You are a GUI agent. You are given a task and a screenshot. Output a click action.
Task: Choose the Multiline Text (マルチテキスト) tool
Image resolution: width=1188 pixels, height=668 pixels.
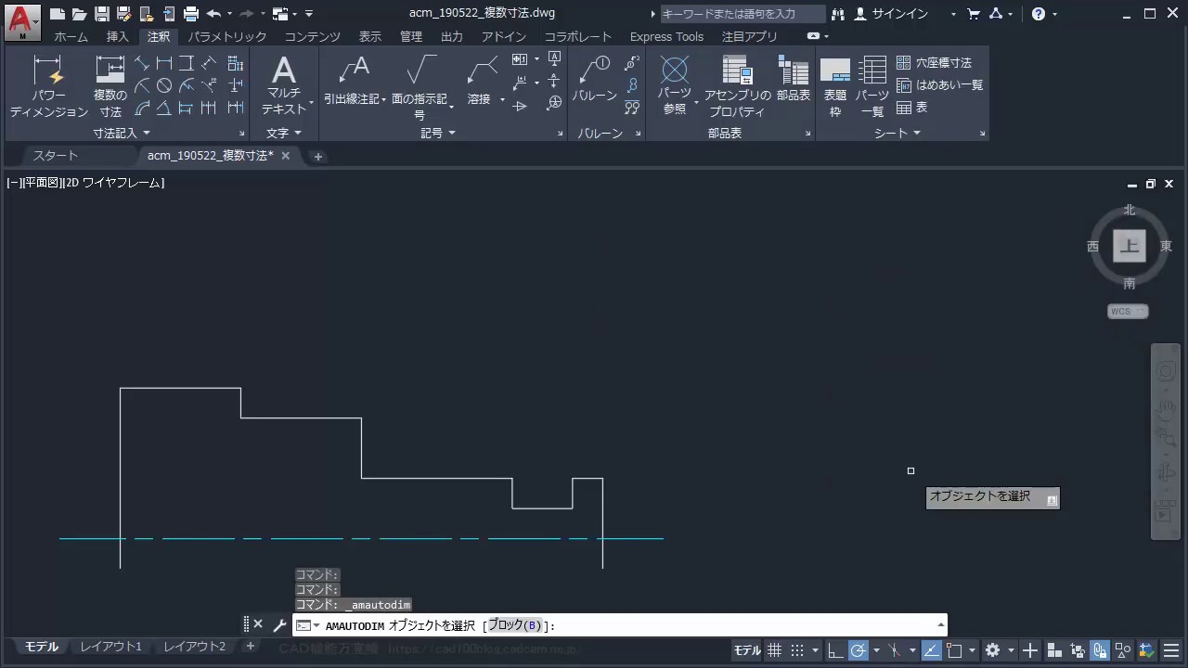click(284, 84)
